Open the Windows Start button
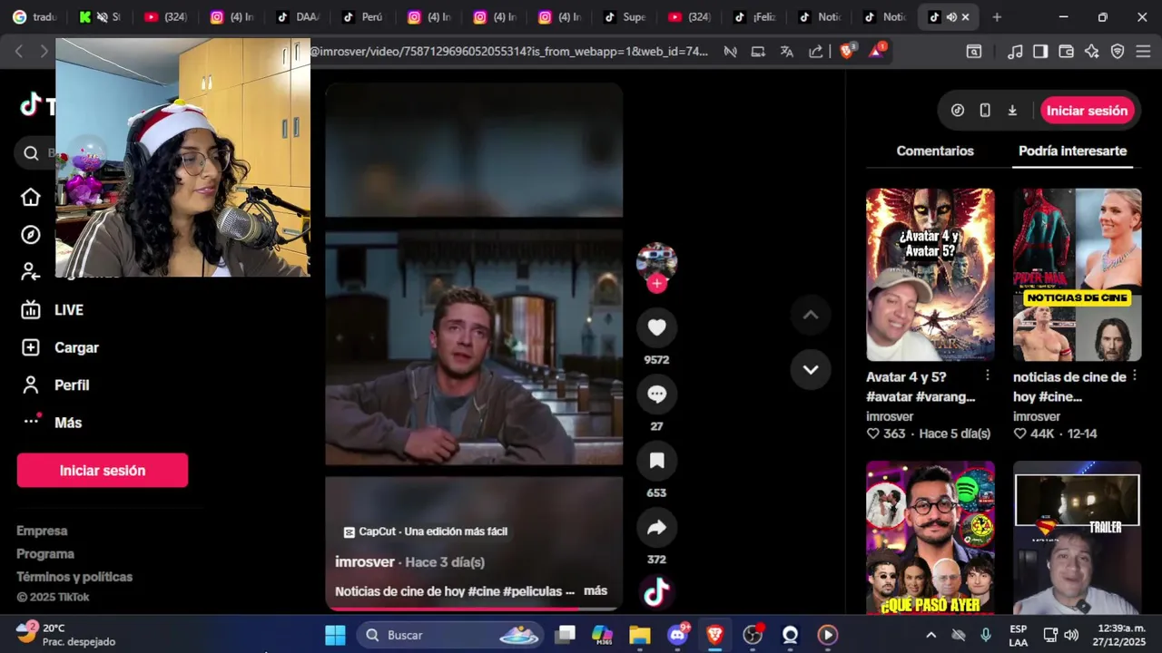This screenshot has height=653, width=1162. click(x=335, y=635)
